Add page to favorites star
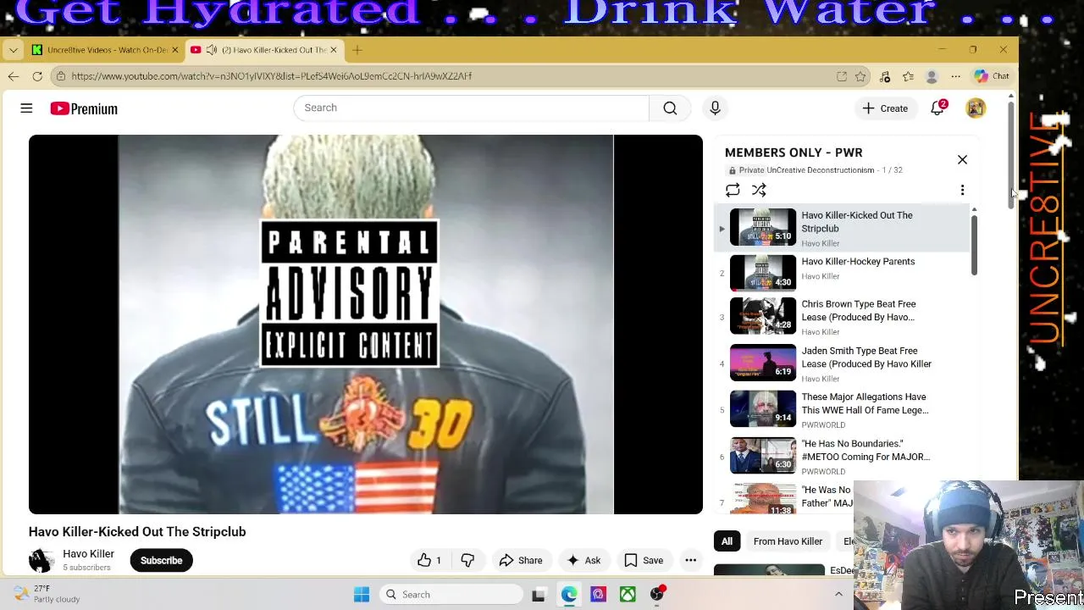The height and width of the screenshot is (610, 1084). click(860, 76)
